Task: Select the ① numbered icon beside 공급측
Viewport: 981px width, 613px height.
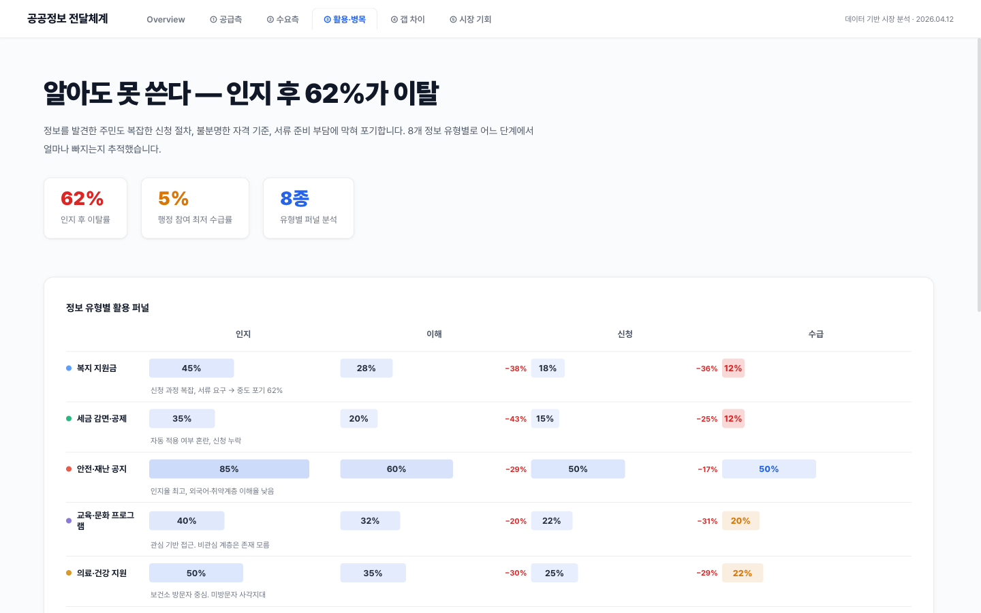Action: pos(212,19)
